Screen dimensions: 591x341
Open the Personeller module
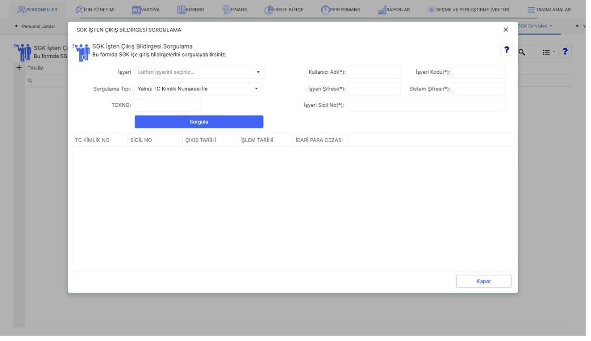pos(37,10)
